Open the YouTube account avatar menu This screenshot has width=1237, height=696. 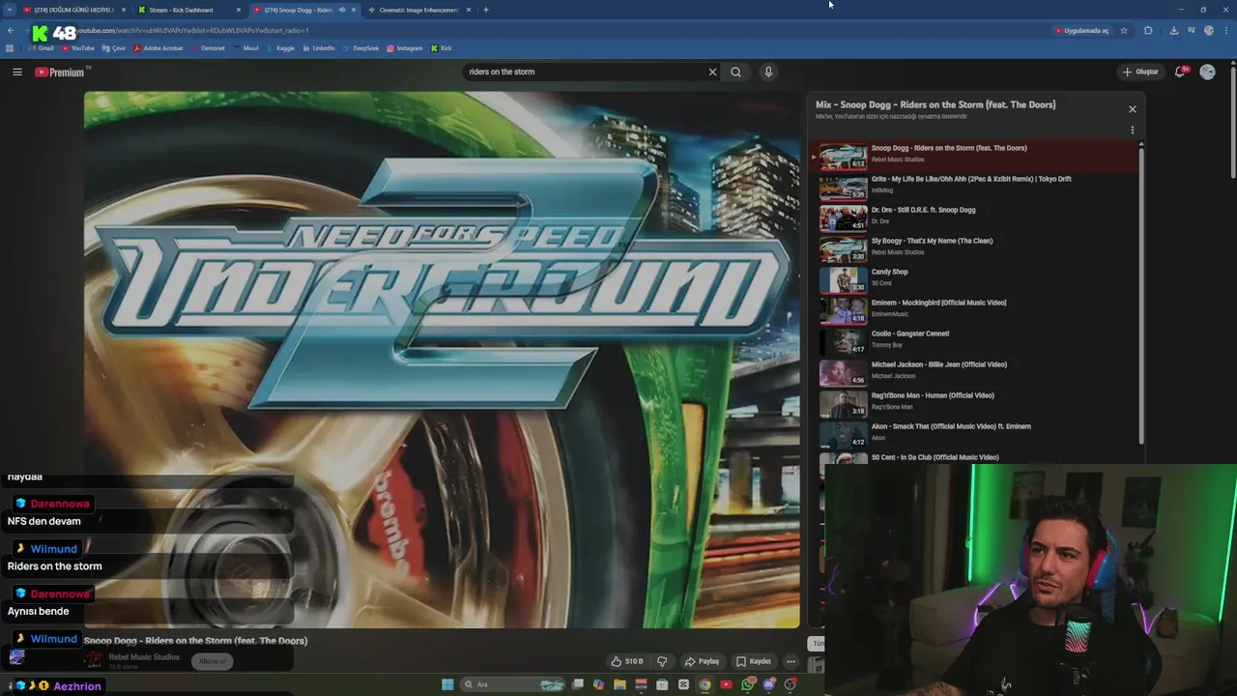(x=1207, y=72)
